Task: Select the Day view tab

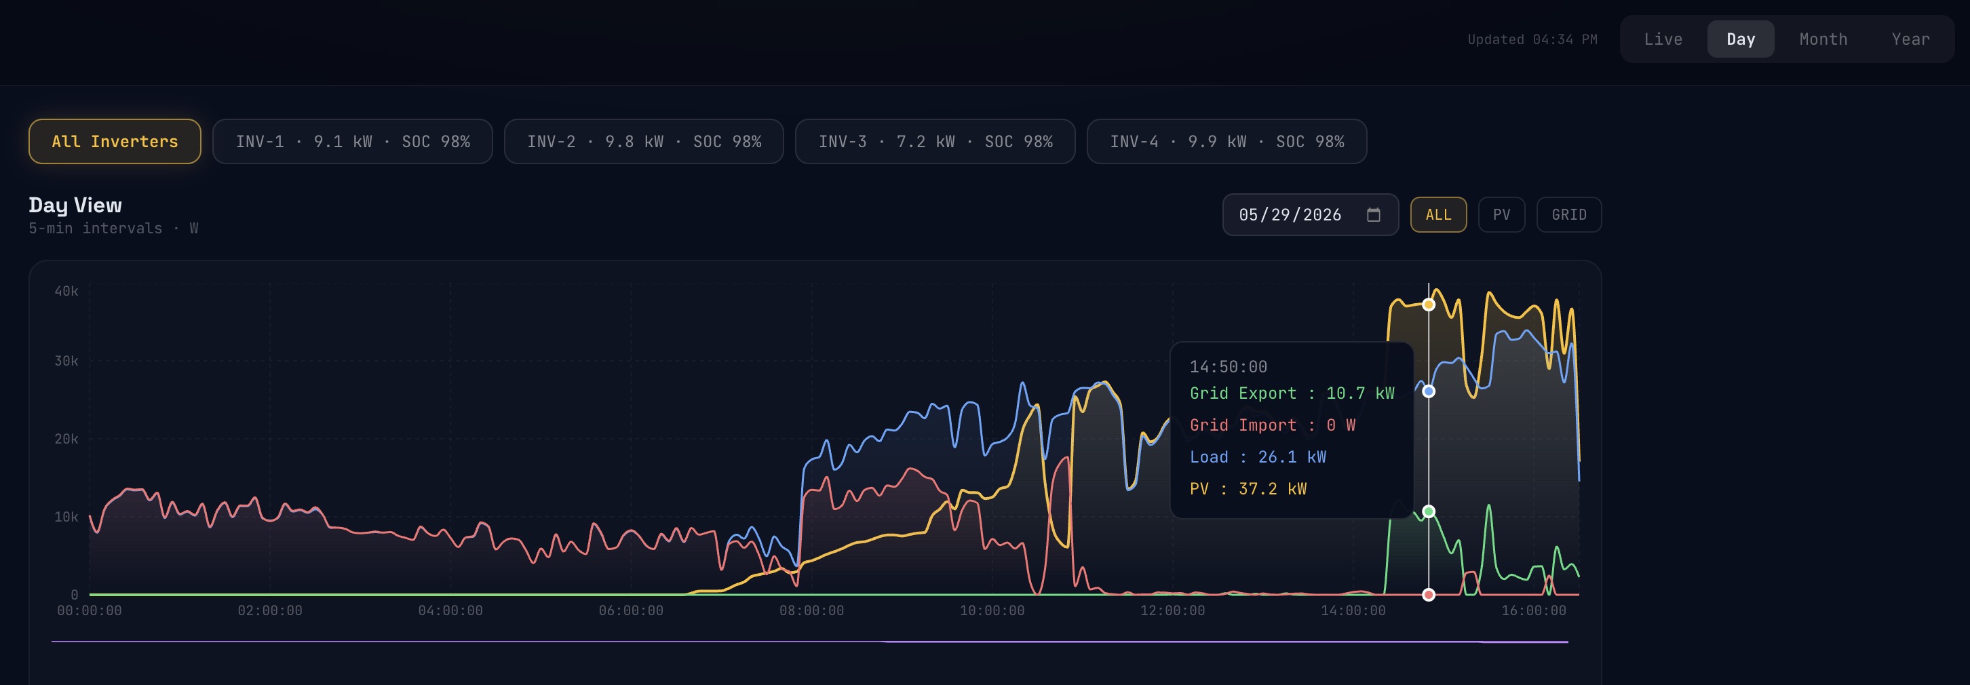Action: (1741, 39)
